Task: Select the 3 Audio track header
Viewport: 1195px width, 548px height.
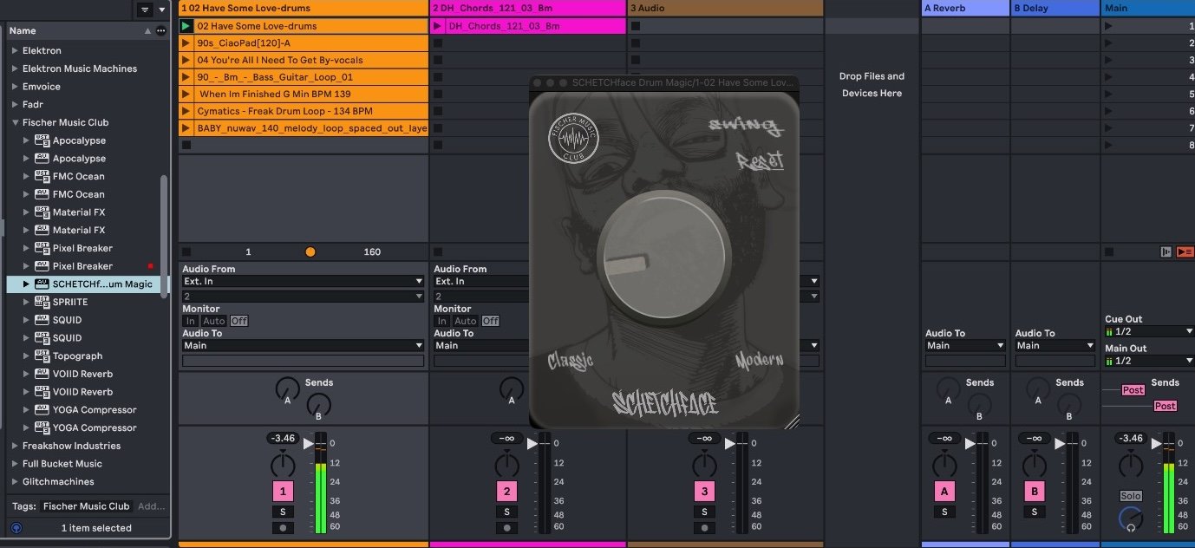Action: (x=725, y=8)
